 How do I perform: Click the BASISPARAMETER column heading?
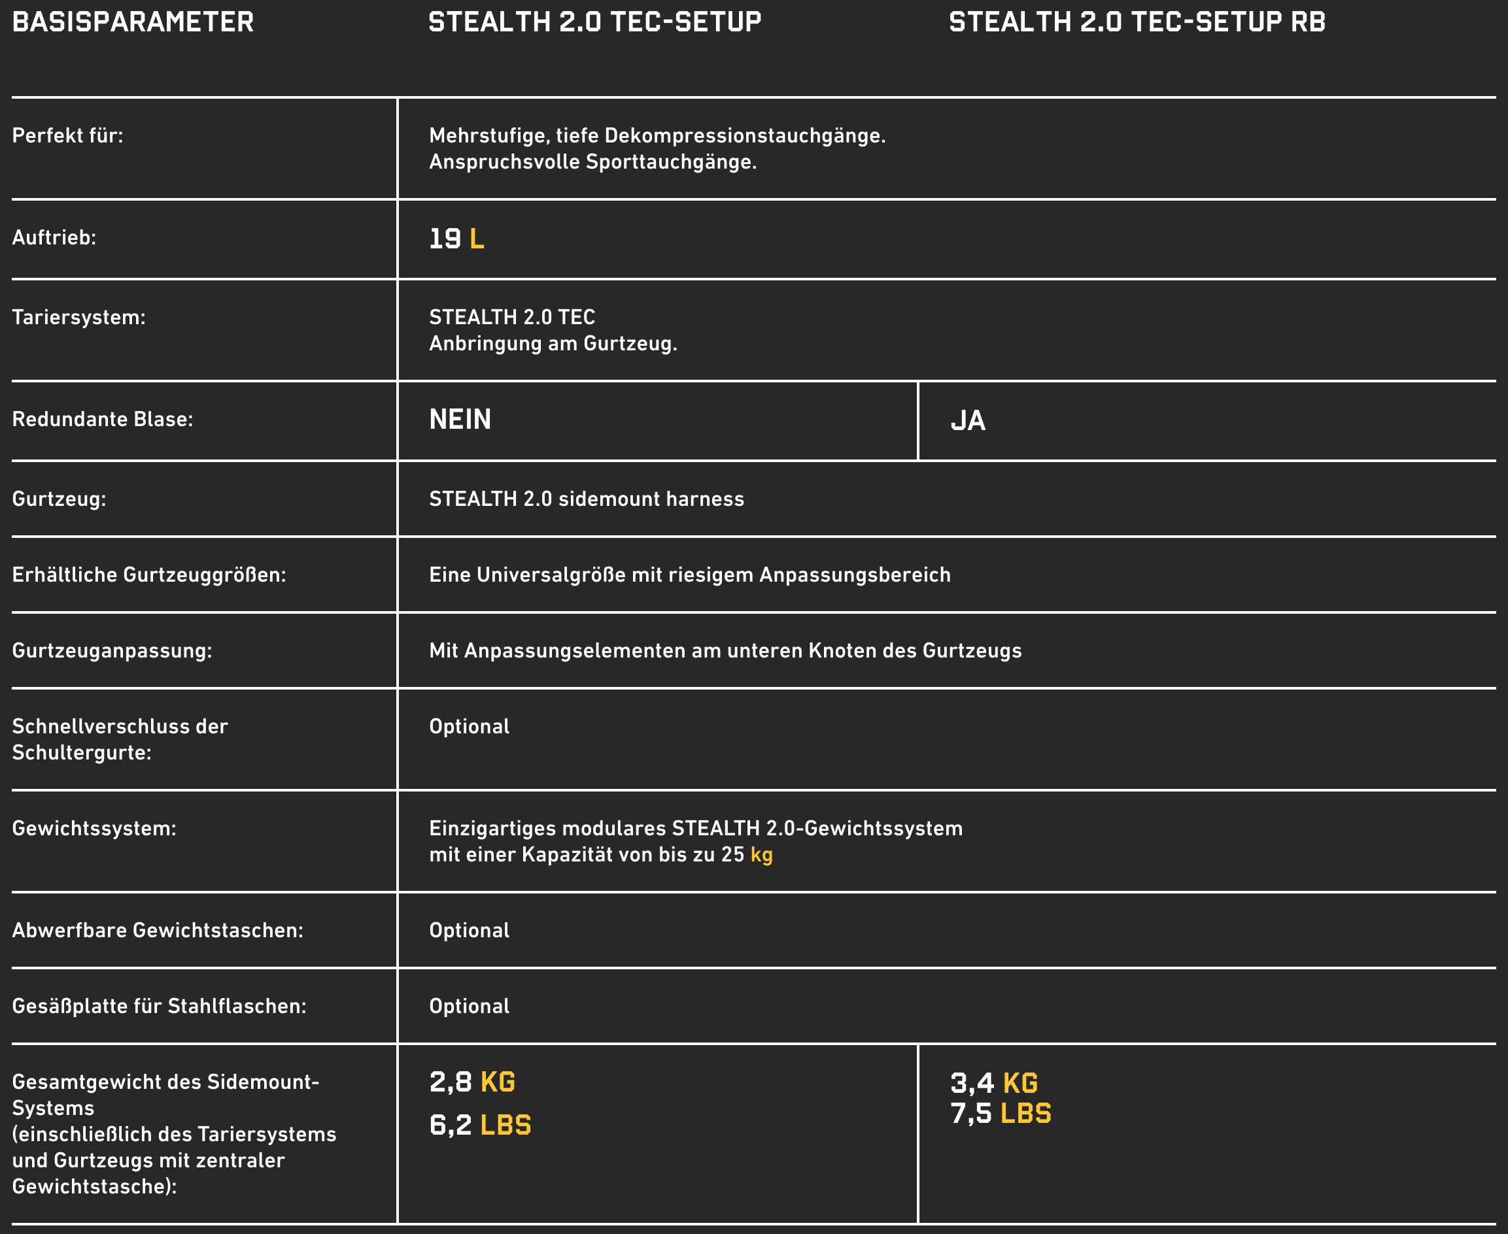(x=133, y=22)
